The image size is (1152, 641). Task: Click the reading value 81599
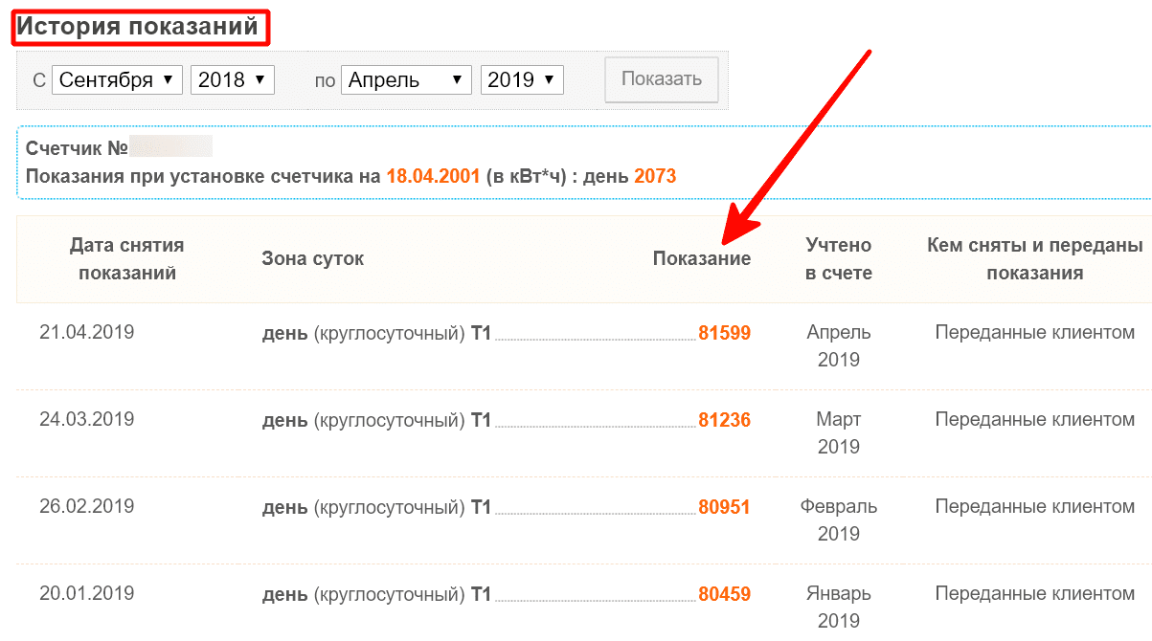point(724,333)
